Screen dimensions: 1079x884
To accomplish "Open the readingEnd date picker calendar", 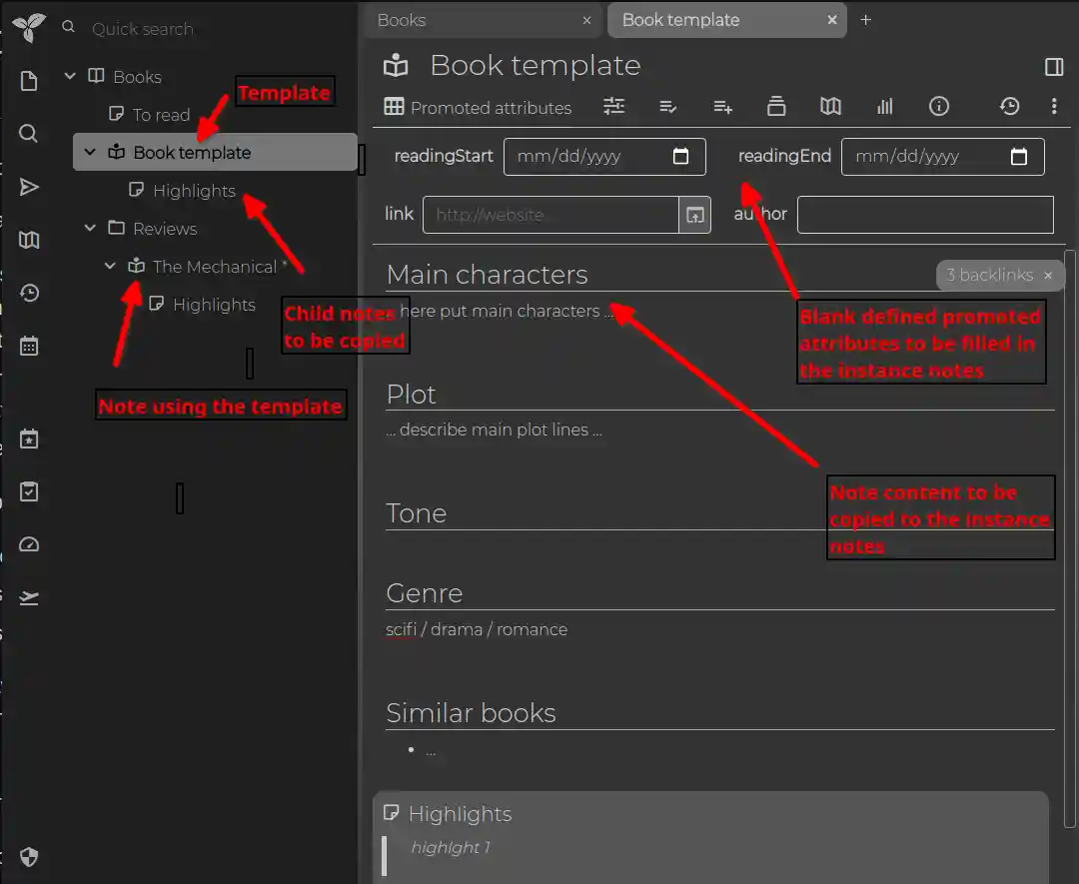I will [x=1019, y=157].
